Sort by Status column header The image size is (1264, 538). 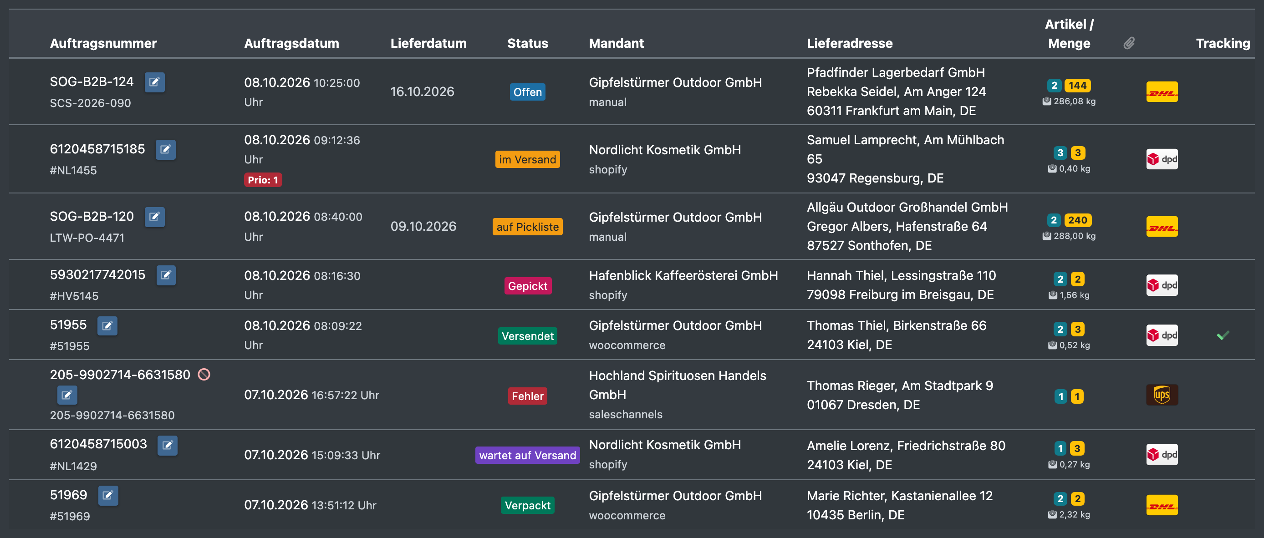point(527,43)
